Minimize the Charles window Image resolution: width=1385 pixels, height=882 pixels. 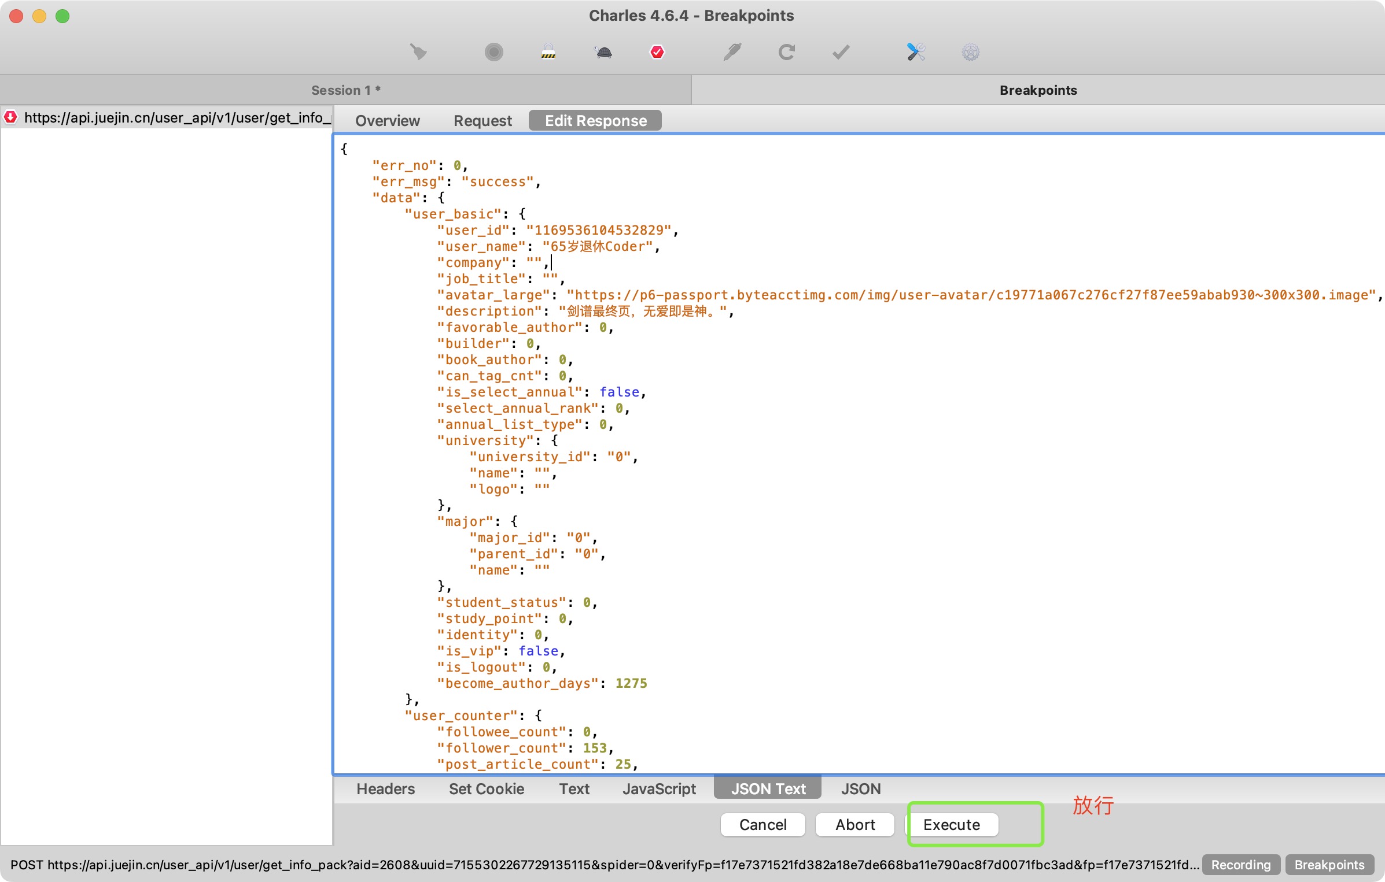39,16
